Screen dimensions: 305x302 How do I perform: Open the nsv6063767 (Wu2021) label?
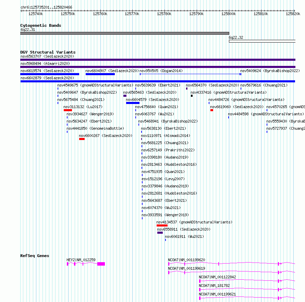[x=155, y=114]
